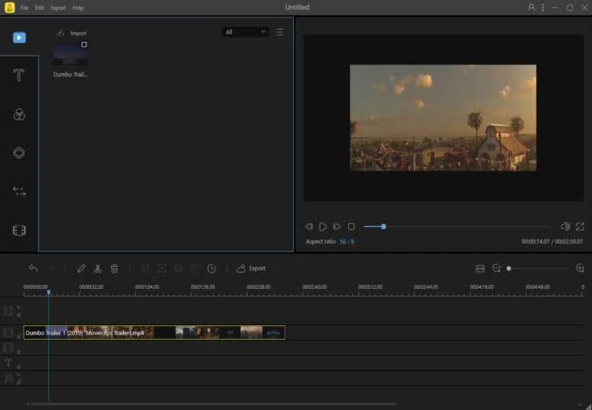The height and width of the screenshot is (410, 592).
Task: Click the audio track music note icon
Action: [8, 378]
